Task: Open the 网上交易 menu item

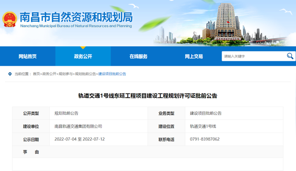Action: point(194,56)
